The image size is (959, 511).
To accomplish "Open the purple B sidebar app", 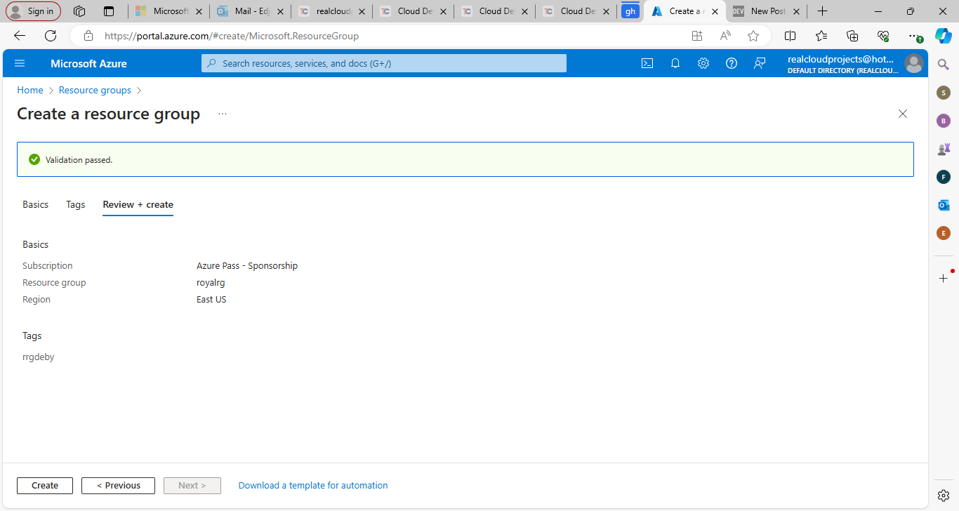I will (x=944, y=121).
